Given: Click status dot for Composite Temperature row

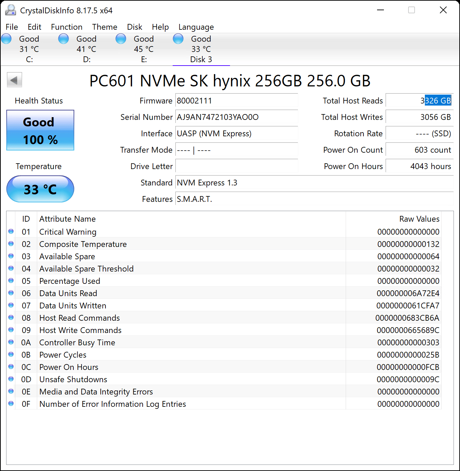Looking at the screenshot, I should [11, 244].
